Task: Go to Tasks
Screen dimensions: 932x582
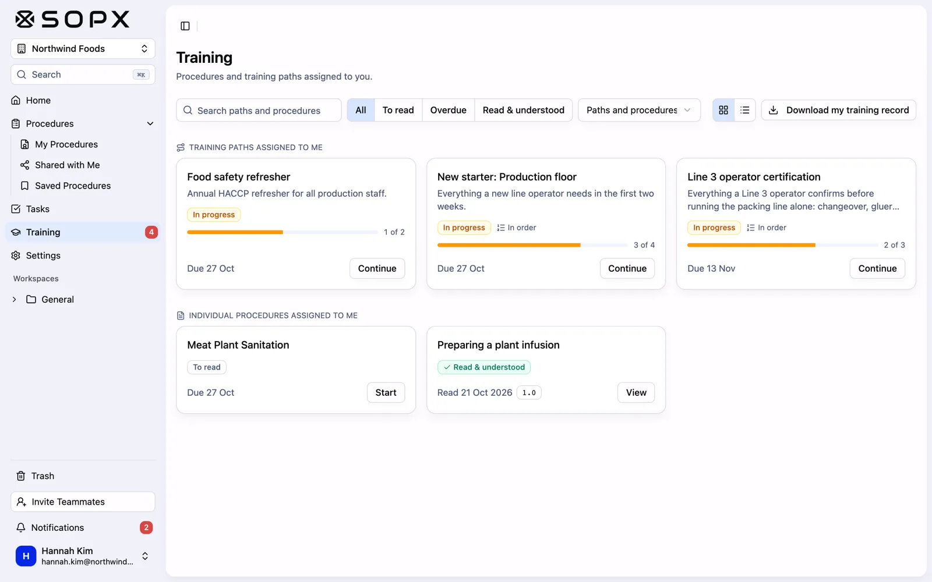Action: point(83,209)
